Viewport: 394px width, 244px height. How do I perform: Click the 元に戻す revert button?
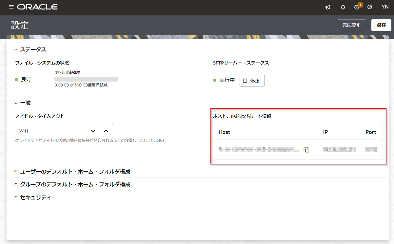pos(351,25)
